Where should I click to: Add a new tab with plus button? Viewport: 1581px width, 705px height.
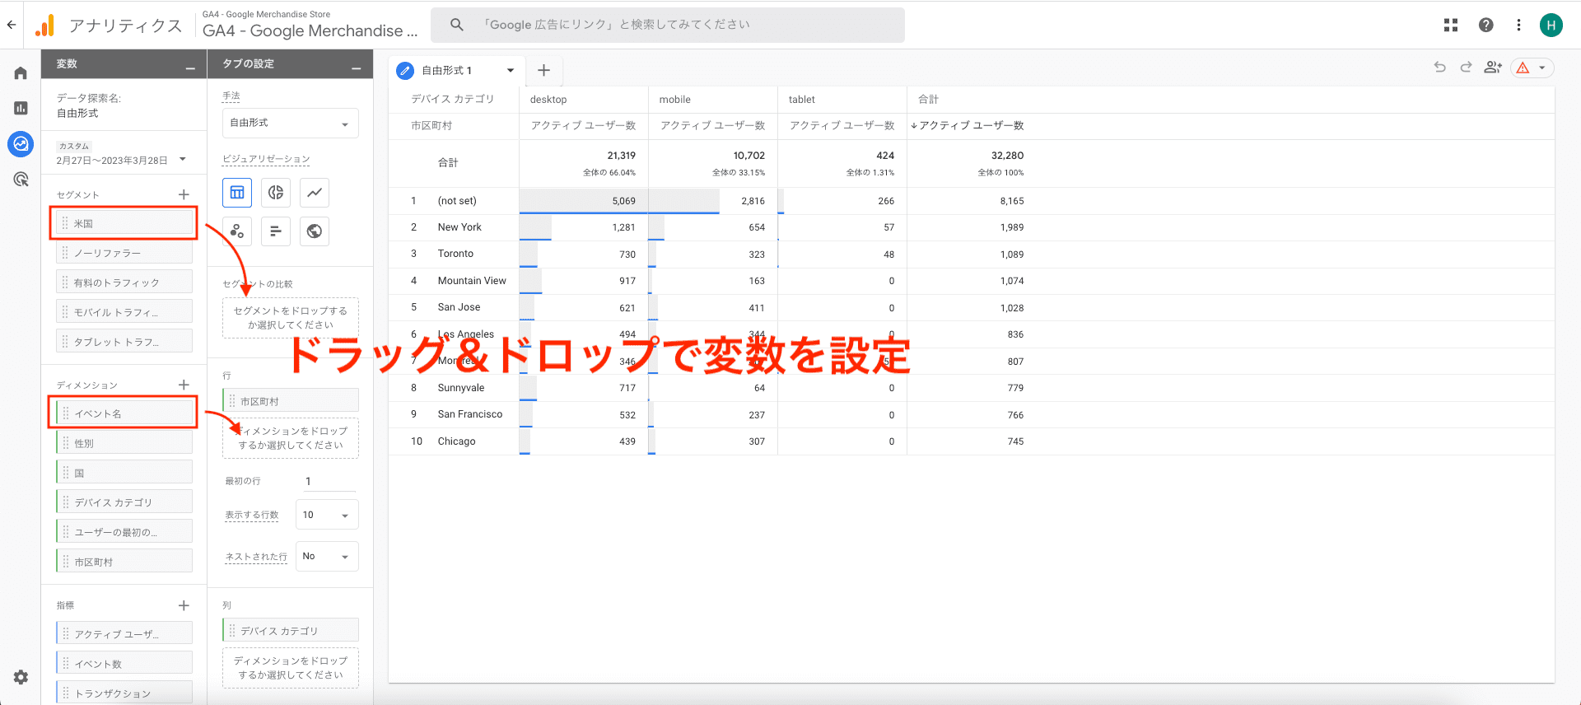pos(543,70)
